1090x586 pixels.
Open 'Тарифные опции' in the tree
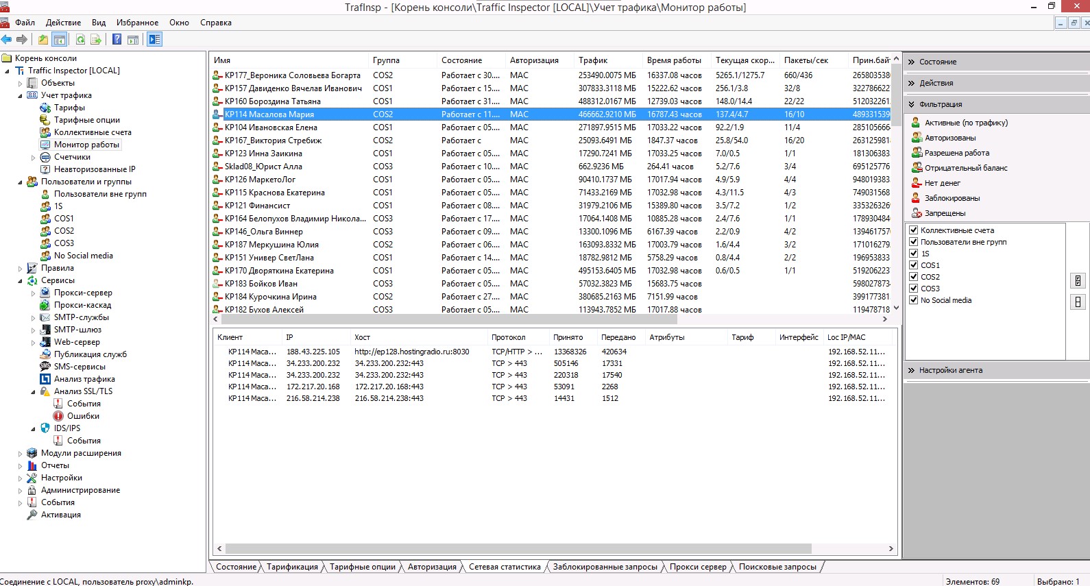[x=86, y=120]
